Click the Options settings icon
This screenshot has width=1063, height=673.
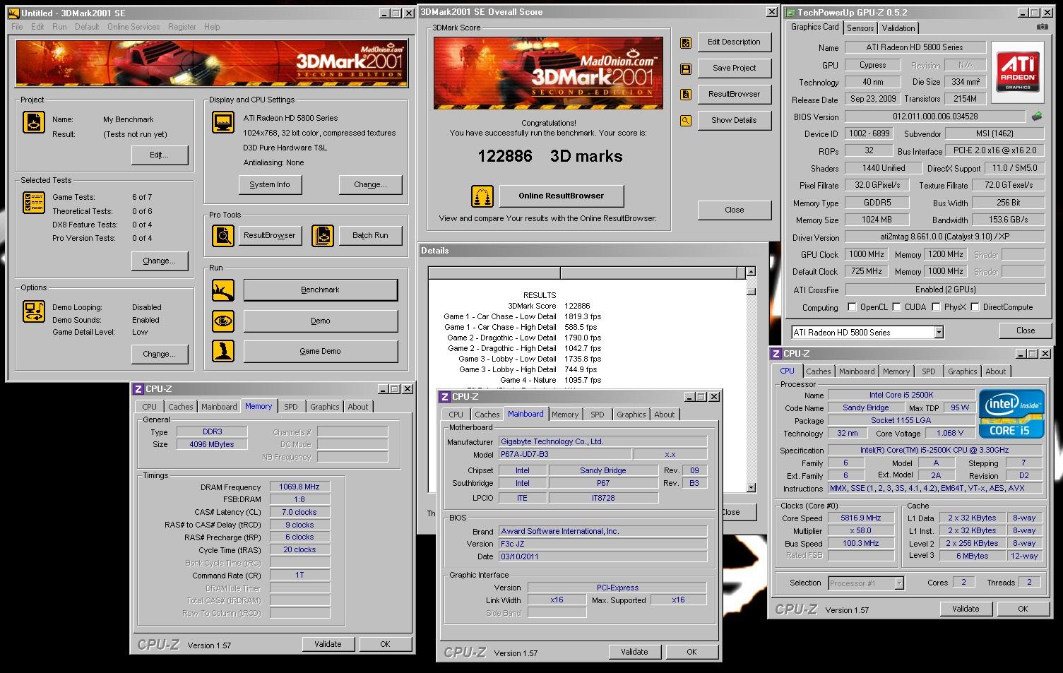pos(34,311)
